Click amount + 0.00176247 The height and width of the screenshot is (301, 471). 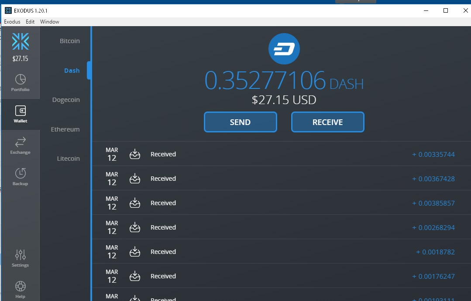tap(433, 277)
